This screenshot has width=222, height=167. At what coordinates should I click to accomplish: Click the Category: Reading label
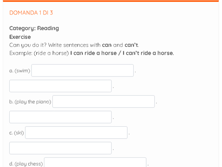(x=34, y=28)
